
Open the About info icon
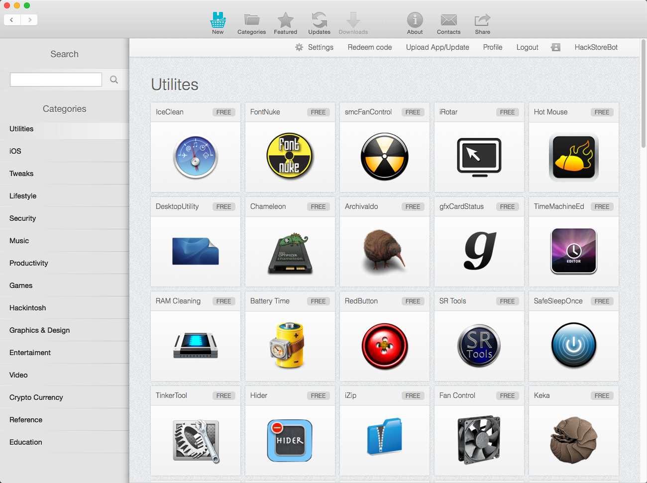pos(415,20)
